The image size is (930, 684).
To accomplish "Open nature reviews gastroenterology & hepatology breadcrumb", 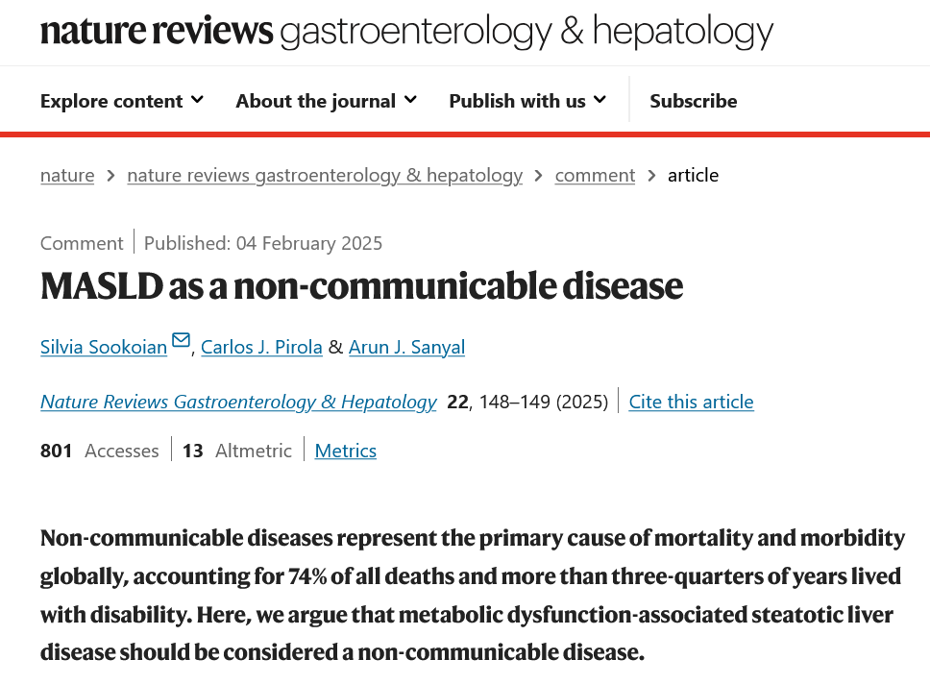I will [325, 175].
